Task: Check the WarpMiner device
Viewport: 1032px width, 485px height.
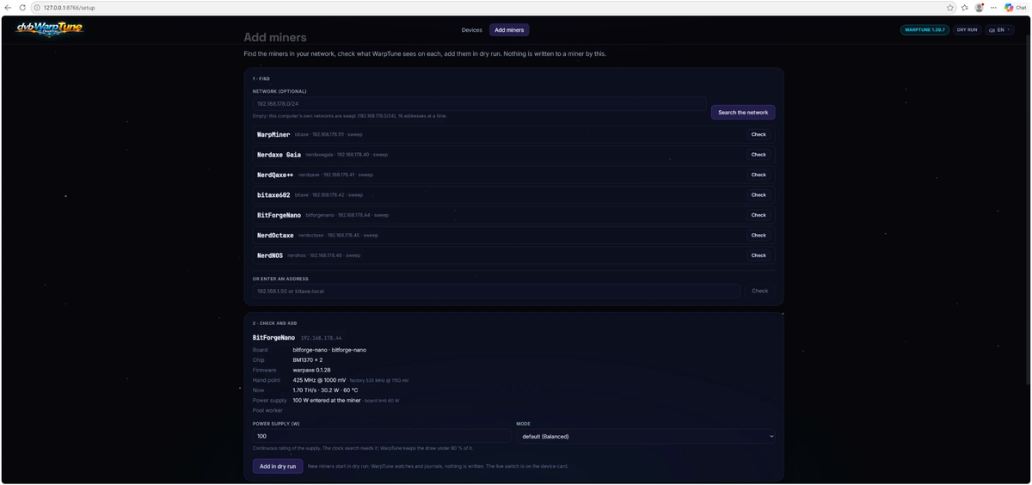Action: click(759, 134)
